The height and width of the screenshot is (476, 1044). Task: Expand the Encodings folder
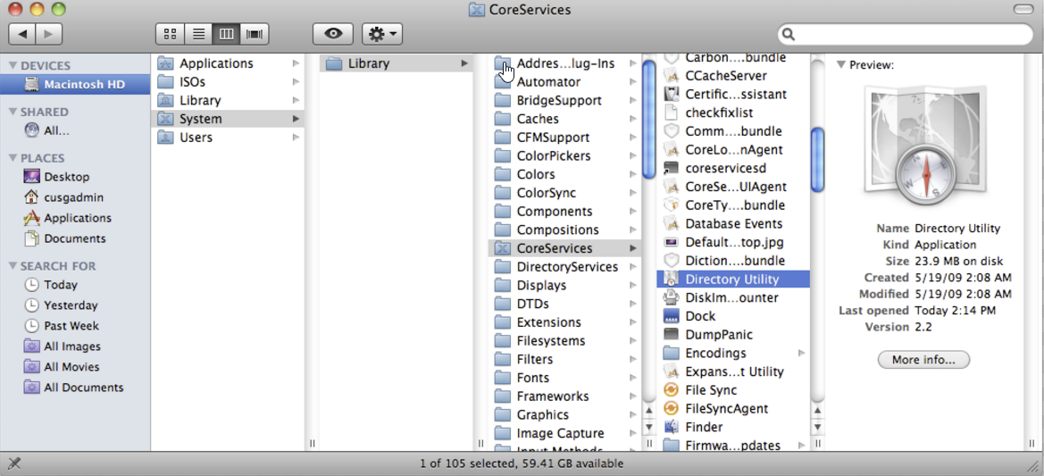click(802, 353)
